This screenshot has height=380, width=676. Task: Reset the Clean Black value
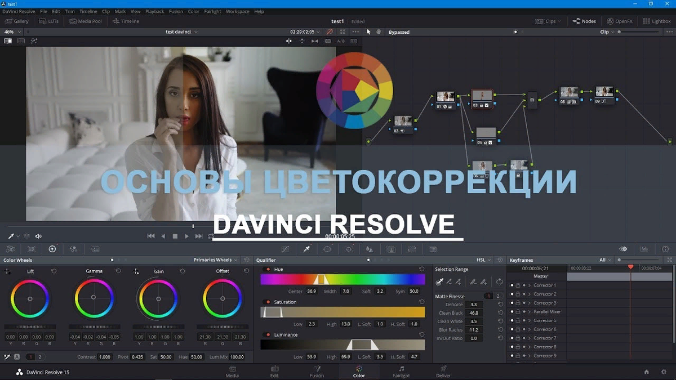(500, 313)
